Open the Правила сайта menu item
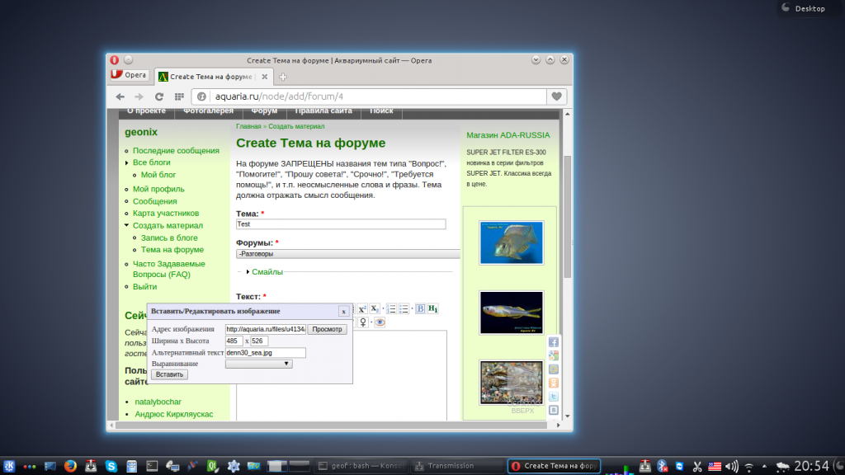The image size is (845, 475). click(323, 111)
